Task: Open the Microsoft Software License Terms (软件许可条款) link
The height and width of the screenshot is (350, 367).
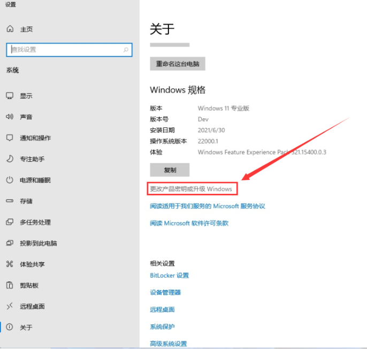Action: tap(189, 223)
